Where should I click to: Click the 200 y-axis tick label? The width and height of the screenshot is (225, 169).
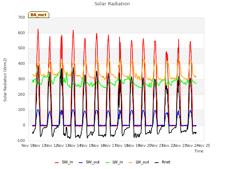coord(21,94)
